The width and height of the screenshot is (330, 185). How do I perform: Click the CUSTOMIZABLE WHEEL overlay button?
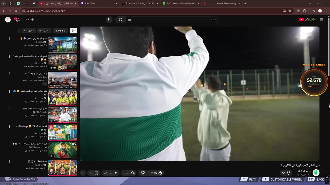283,180
